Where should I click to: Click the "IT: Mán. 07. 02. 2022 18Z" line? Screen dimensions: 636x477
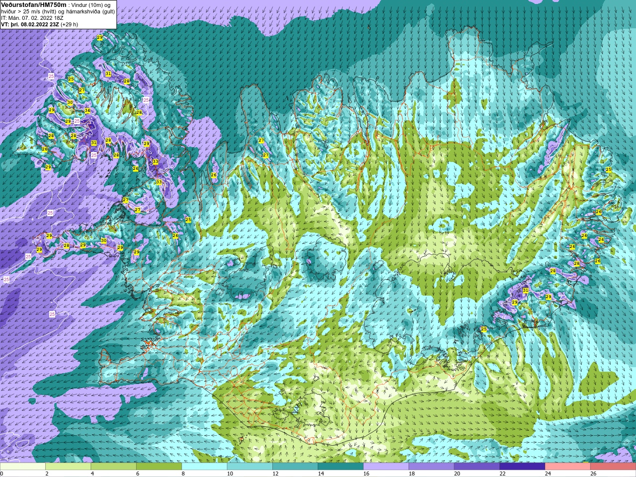pyautogui.click(x=32, y=18)
